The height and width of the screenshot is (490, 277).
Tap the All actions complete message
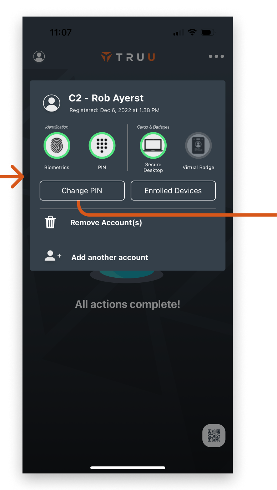pyautogui.click(x=127, y=305)
